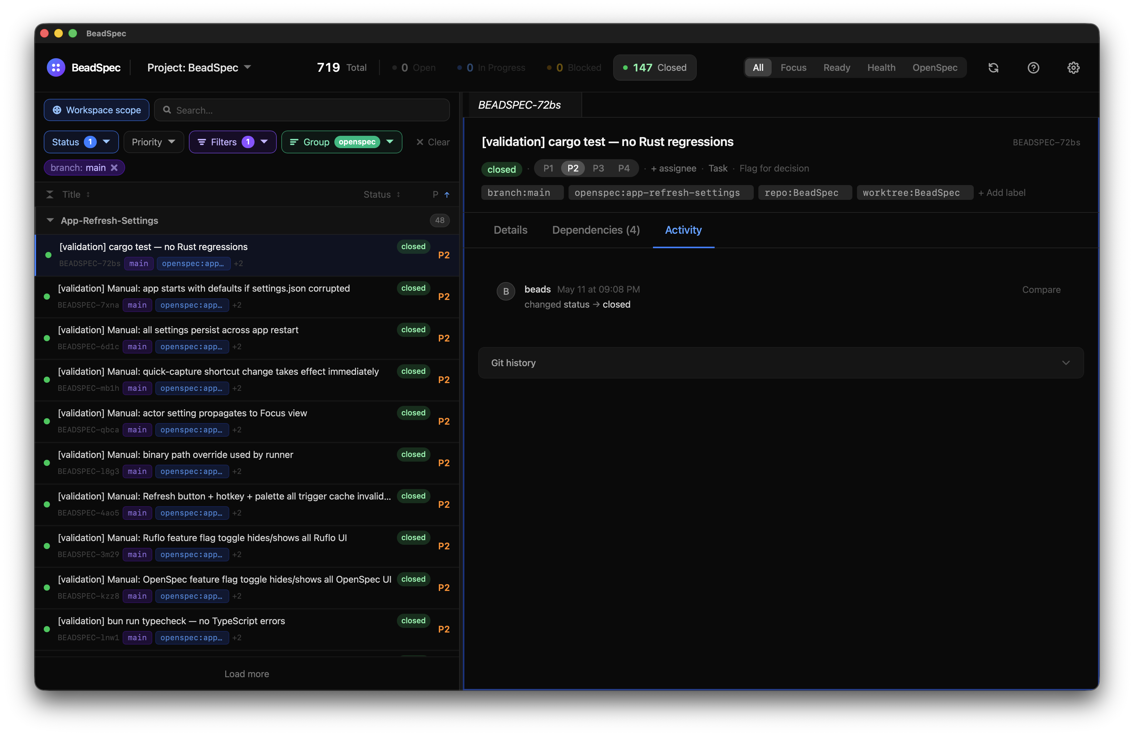
Task: Filter by 147 Closed counter
Action: pyautogui.click(x=655, y=68)
